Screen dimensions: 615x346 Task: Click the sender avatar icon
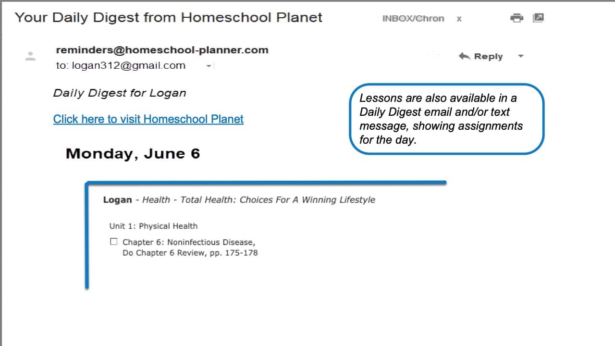[x=30, y=56]
